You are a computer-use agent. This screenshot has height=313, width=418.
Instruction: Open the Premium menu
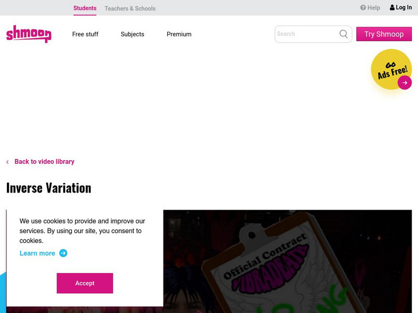click(179, 34)
